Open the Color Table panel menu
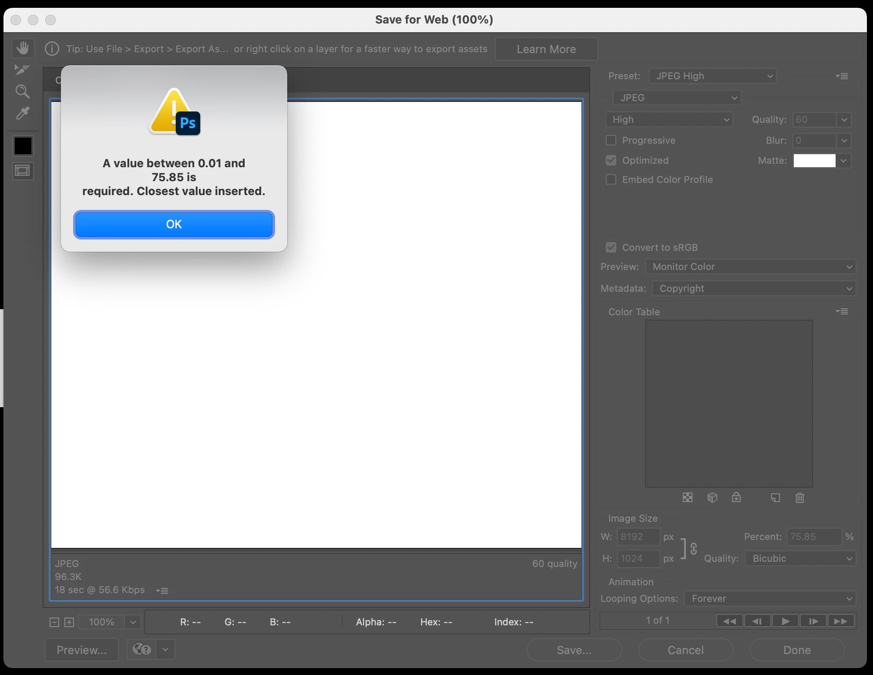This screenshot has height=675, width=873. [842, 311]
